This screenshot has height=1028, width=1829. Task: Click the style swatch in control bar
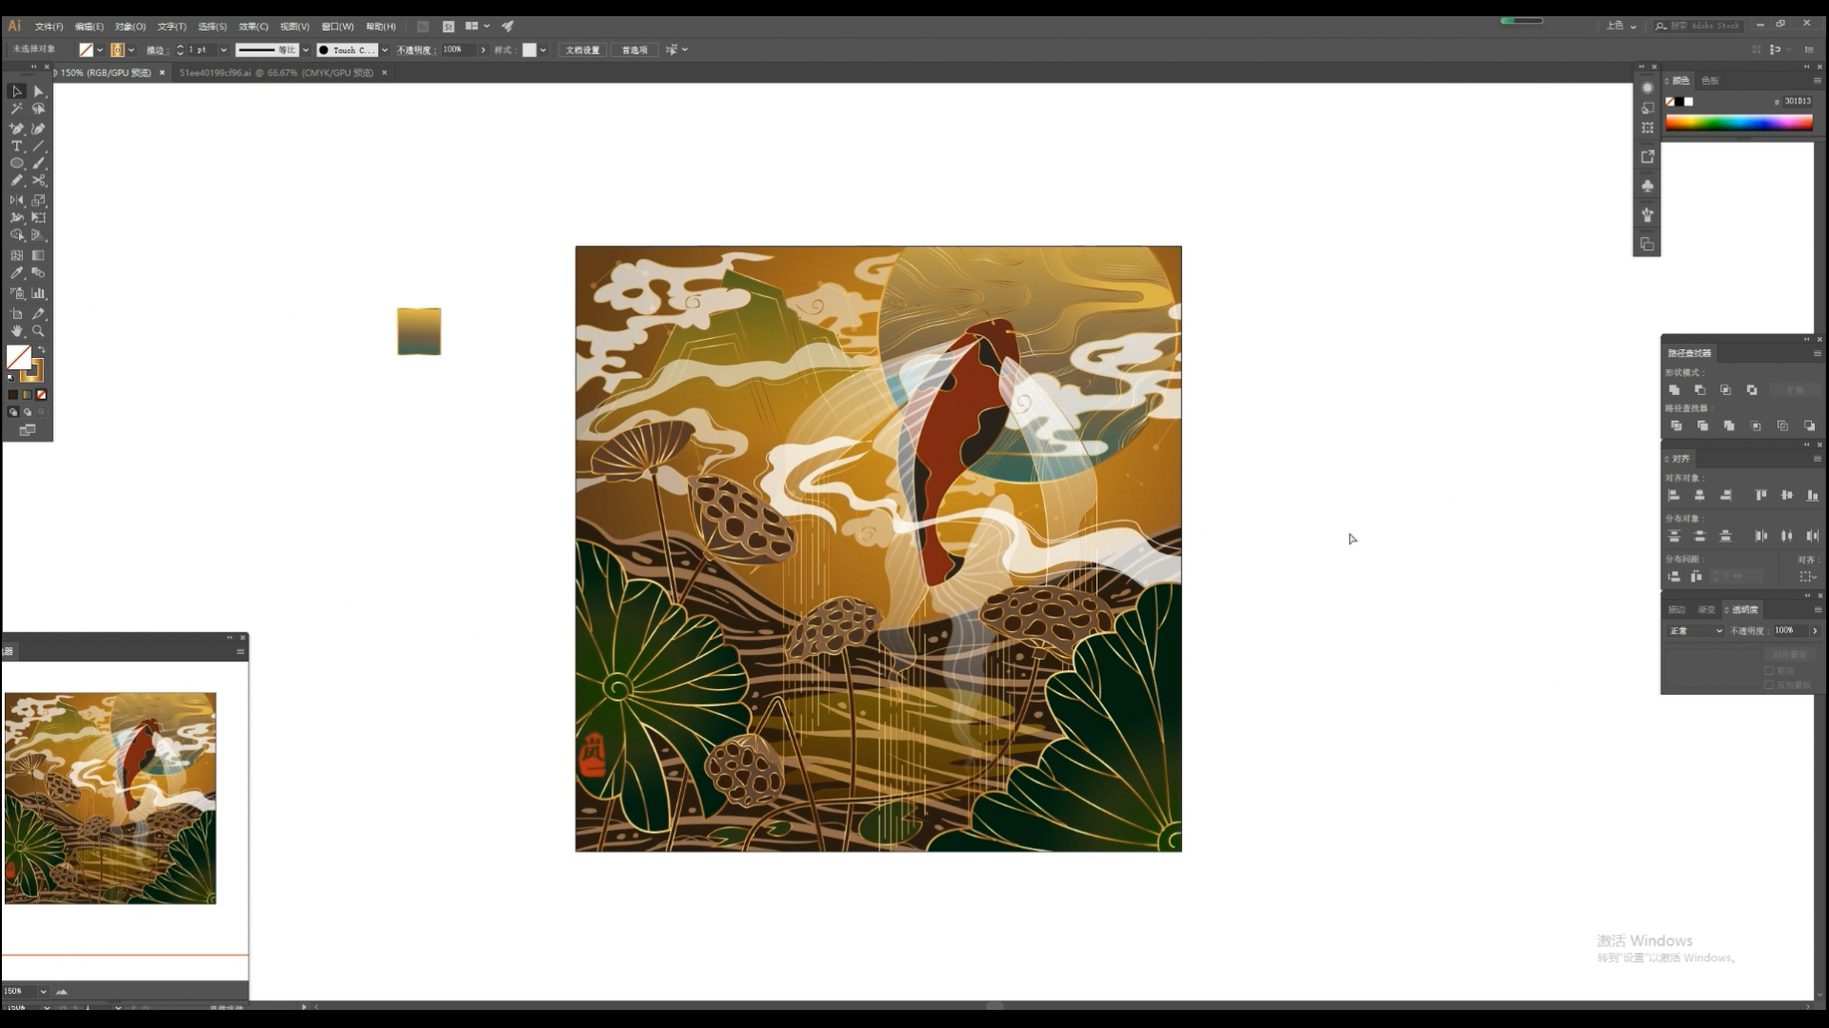coord(530,50)
